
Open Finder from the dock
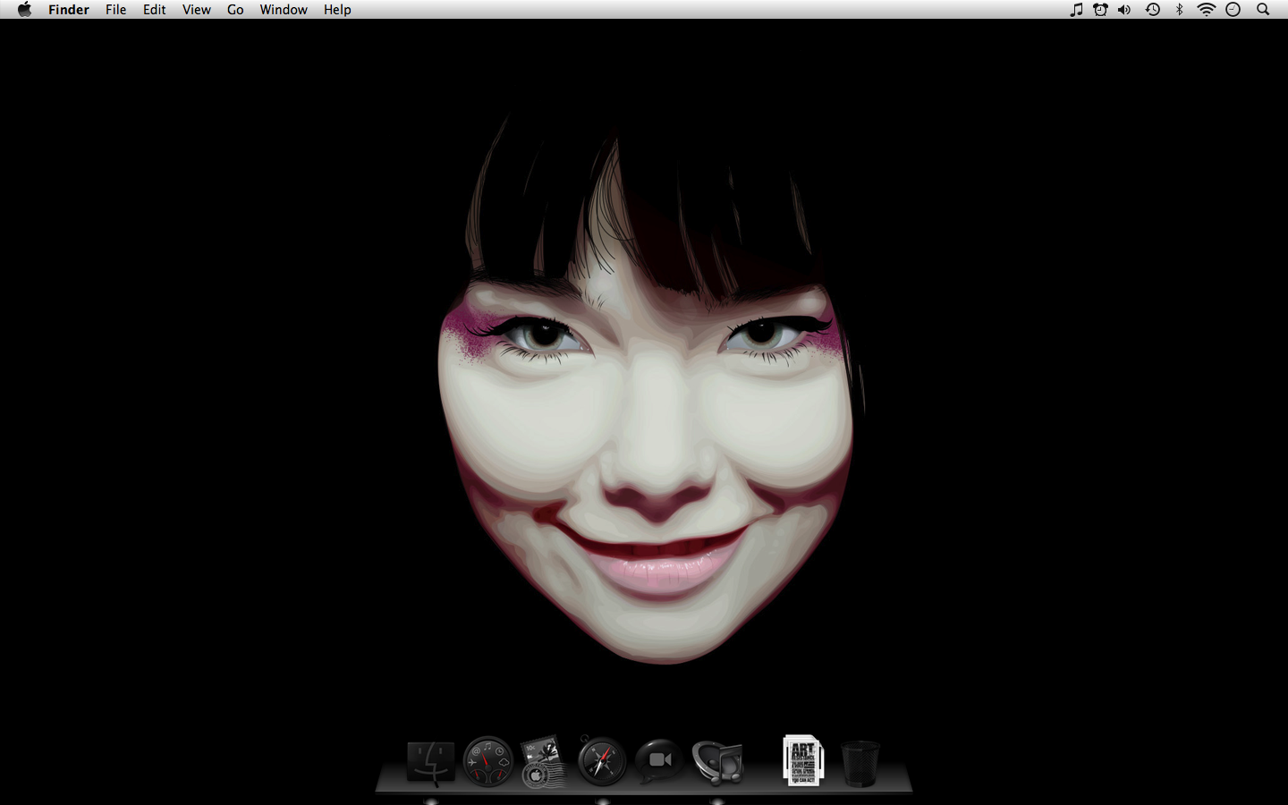tap(431, 763)
